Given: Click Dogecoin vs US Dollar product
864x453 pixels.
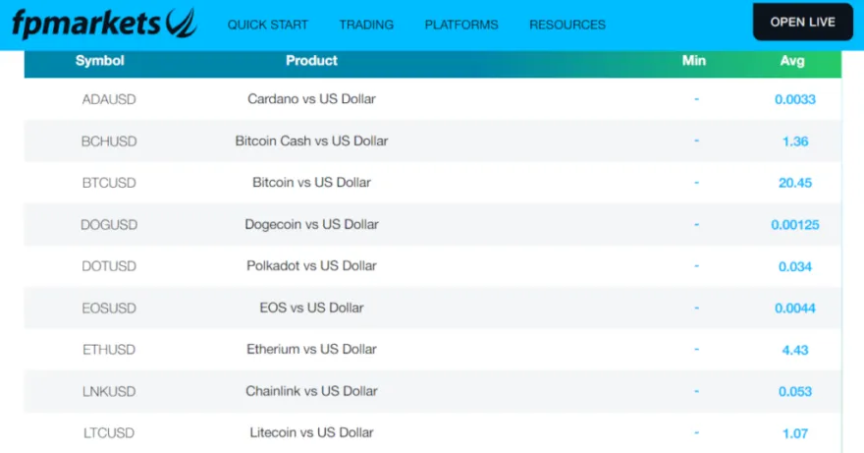Looking at the screenshot, I should pos(311,224).
